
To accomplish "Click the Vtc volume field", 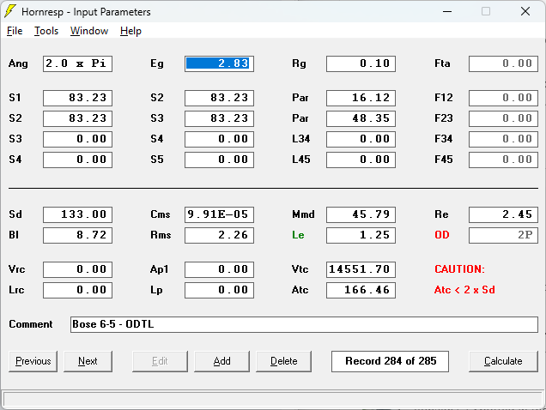I will [361, 269].
